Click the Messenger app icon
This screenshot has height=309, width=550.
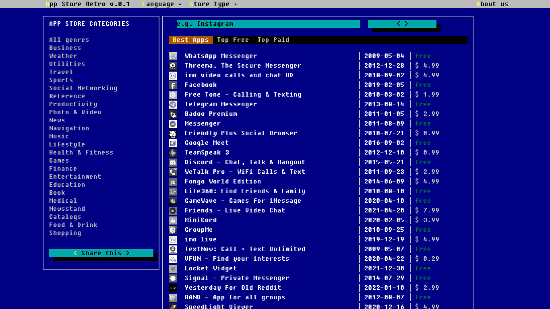[x=173, y=124]
